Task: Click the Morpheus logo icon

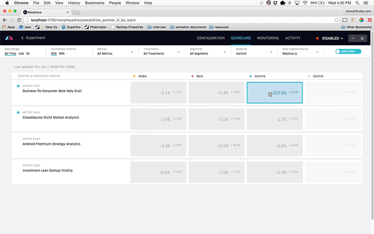Action: [9, 38]
